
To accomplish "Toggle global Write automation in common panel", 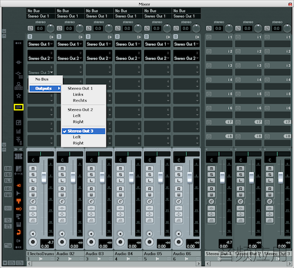I will pyautogui.click(x=8, y=195).
